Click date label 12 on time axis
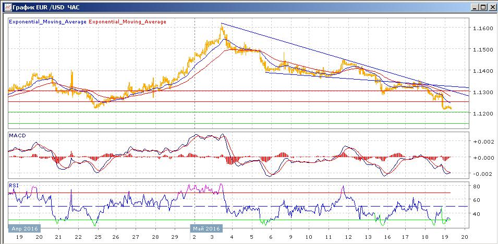The height and width of the screenshot is (244, 498). tap(347, 237)
